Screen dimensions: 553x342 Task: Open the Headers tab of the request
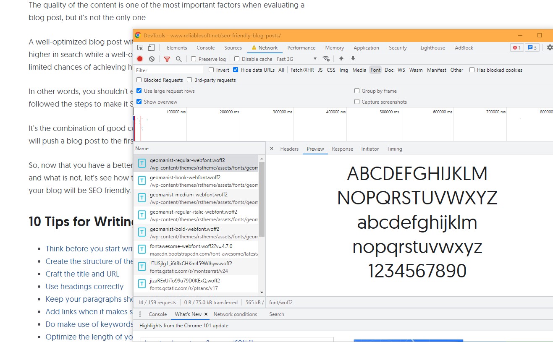(289, 149)
